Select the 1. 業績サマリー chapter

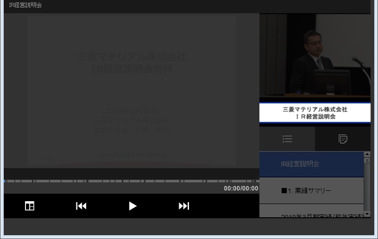[x=311, y=190]
